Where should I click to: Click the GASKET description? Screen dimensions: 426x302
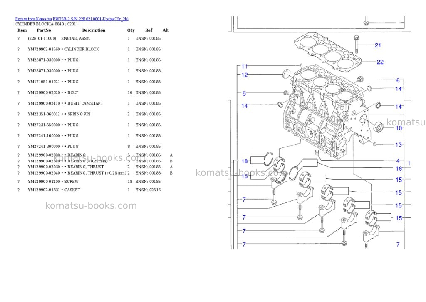pyautogui.click(x=72, y=190)
